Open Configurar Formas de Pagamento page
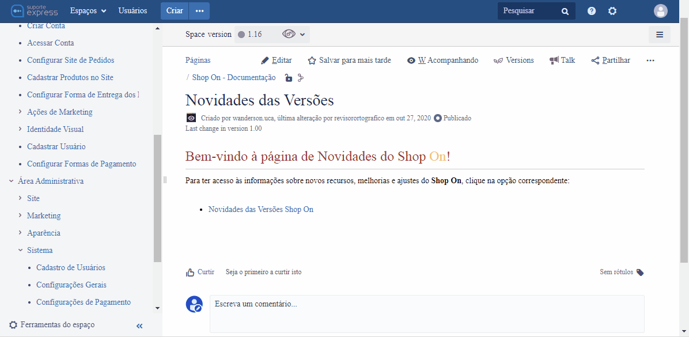 click(82, 164)
